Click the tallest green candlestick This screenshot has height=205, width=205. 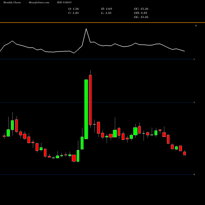[x=86, y=109]
